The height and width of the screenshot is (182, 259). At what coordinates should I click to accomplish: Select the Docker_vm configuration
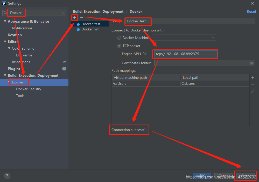pos(90,29)
